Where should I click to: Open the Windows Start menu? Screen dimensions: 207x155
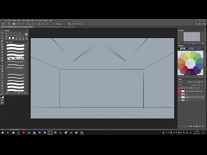[x=3, y=133]
